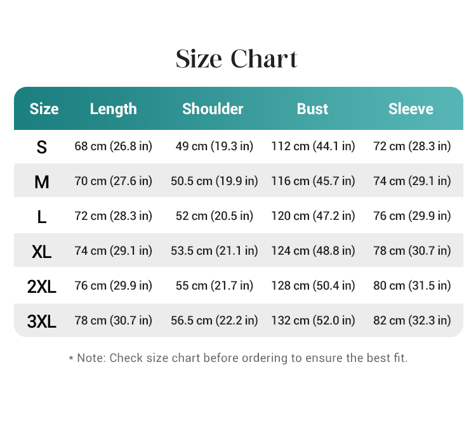Click the 68 cm length cell
Screen dimensions: 476x424
[x=114, y=146]
